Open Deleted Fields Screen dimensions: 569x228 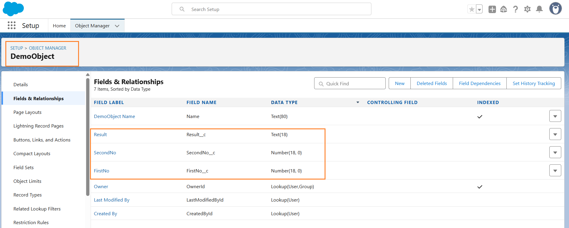[432, 84]
